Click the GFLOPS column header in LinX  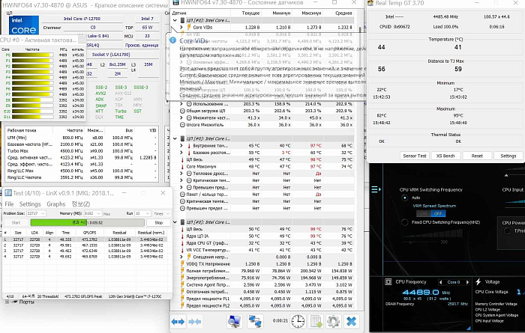click(x=90, y=233)
